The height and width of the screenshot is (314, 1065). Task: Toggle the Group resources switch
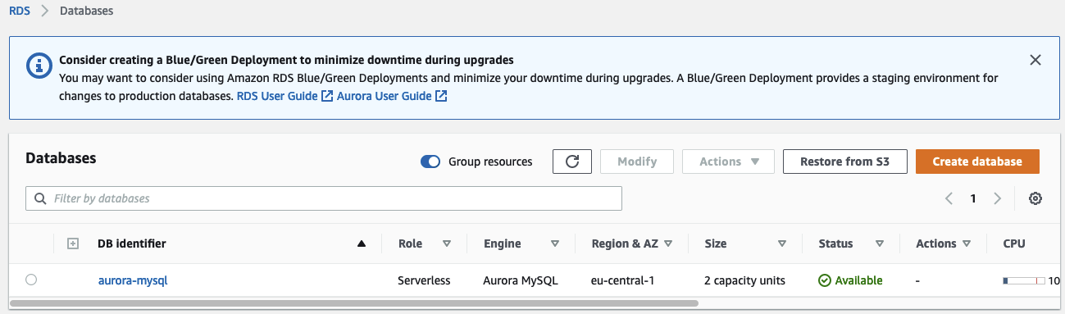click(430, 162)
